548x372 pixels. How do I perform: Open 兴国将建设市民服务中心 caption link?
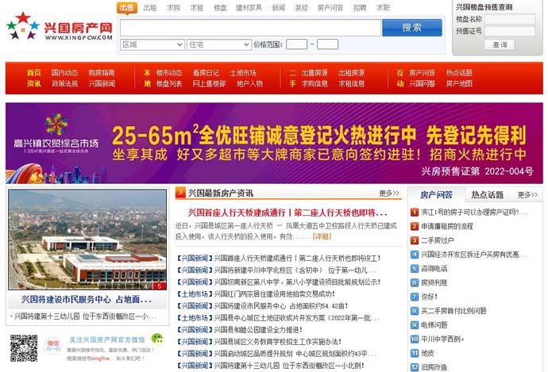point(87,299)
